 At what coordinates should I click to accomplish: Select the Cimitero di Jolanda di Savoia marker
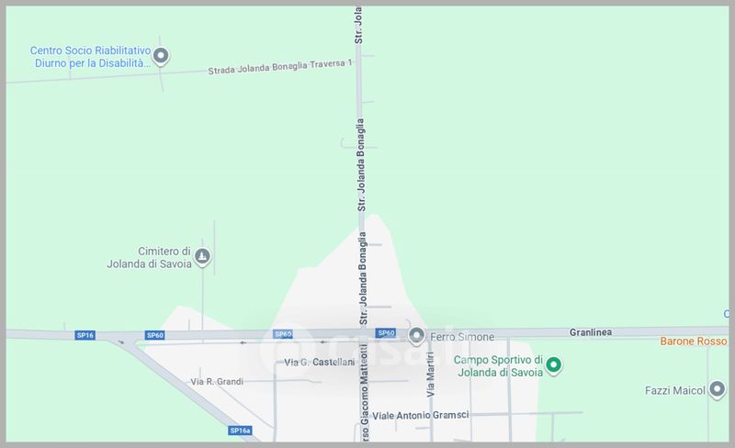(x=202, y=257)
